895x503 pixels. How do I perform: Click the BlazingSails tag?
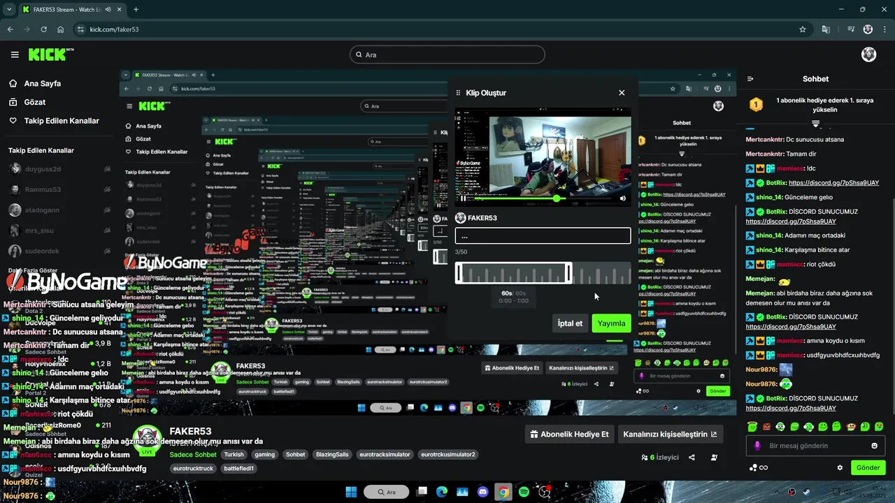pos(332,454)
